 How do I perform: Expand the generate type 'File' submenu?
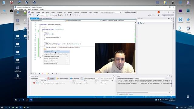click(x=56, y=61)
